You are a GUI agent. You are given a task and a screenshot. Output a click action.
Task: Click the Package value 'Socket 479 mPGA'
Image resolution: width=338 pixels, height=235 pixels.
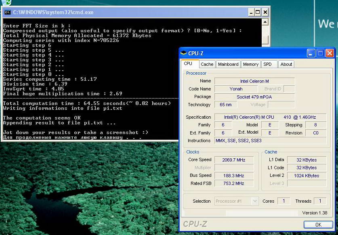pos(254,97)
